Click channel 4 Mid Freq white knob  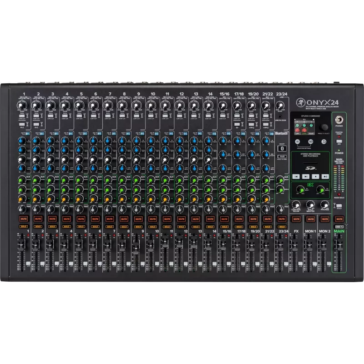pyautogui.click(x=65, y=159)
